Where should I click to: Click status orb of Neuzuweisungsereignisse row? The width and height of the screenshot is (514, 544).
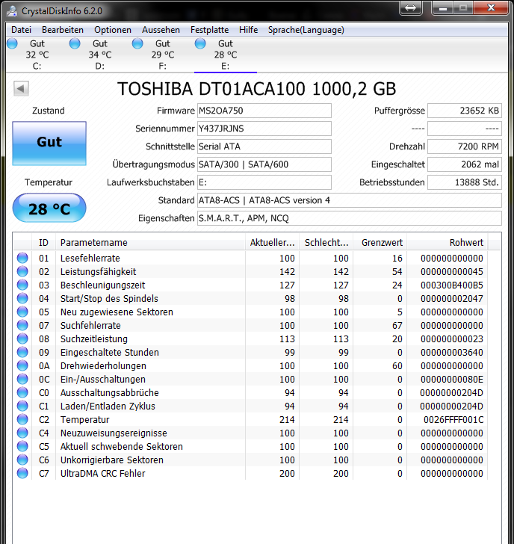tap(22, 433)
